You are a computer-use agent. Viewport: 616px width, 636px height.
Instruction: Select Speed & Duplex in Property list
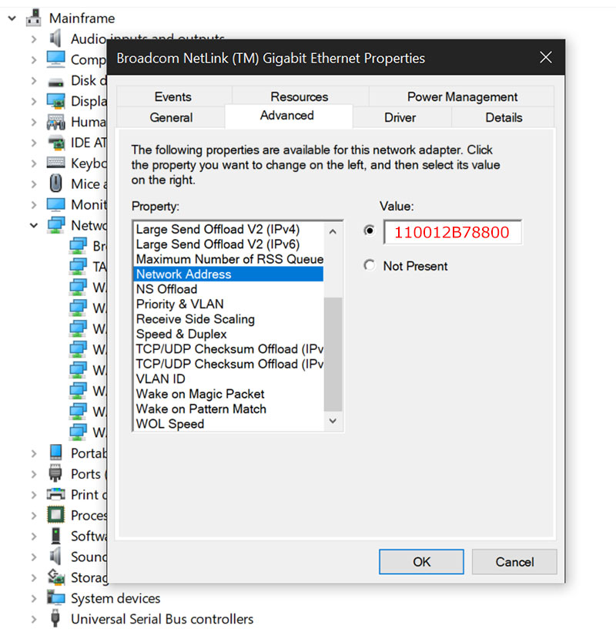(182, 334)
